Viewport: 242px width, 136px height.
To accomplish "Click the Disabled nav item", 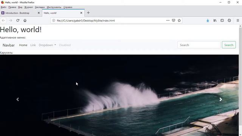I will 65,45.
